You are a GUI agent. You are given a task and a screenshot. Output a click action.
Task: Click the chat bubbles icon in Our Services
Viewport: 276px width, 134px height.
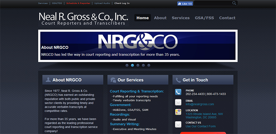[113, 80]
